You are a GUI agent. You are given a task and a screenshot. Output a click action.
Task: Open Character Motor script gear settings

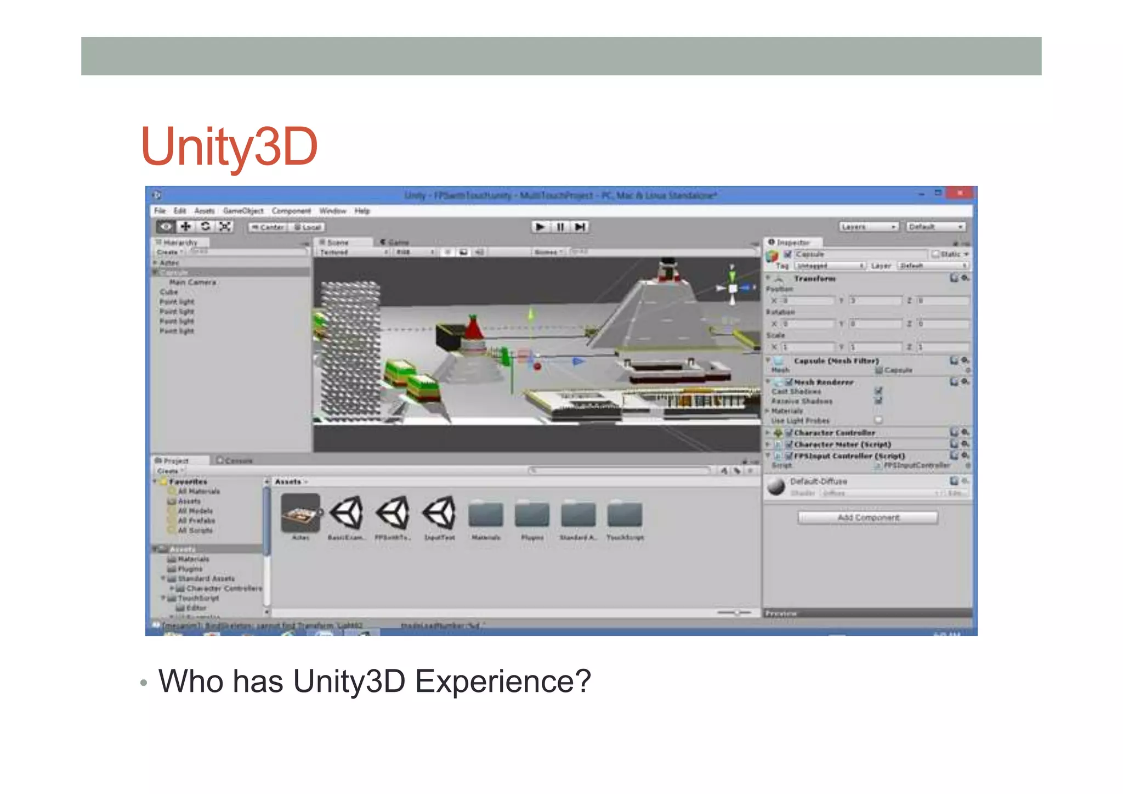965,444
